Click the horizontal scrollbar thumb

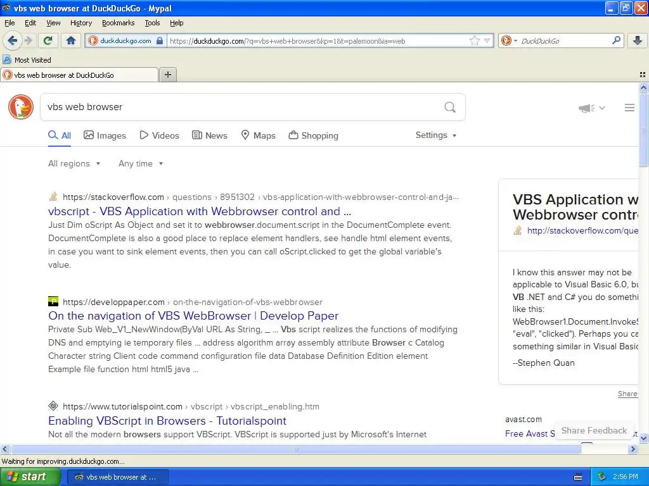(x=295, y=449)
